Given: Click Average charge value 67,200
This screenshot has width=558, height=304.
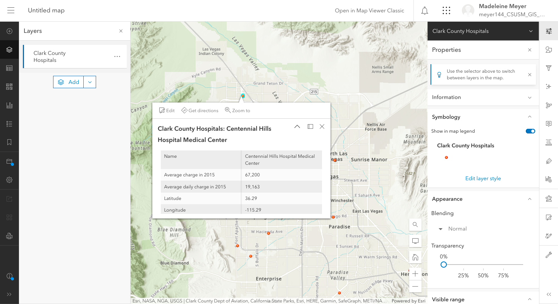Looking at the screenshot, I should point(253,175).
